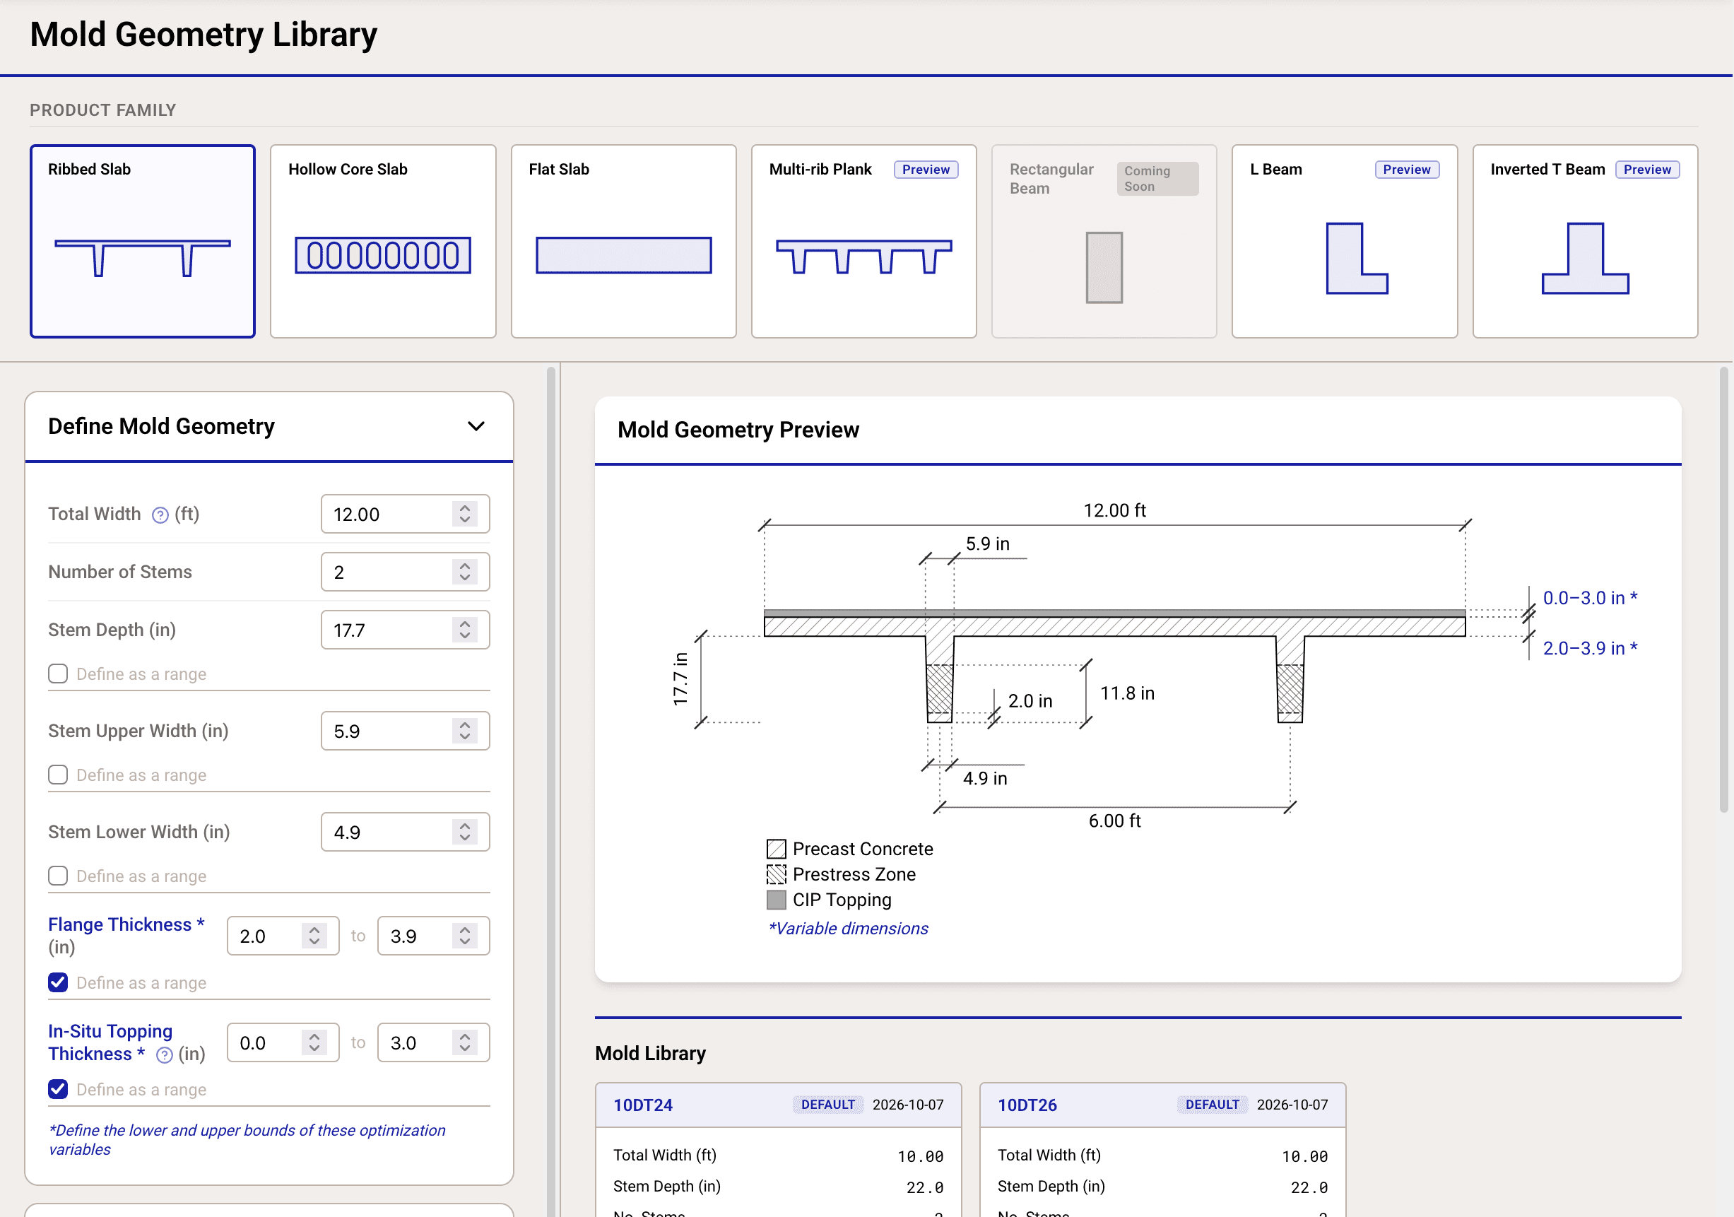
Task: Pick the Flat Slab shape icon
Action: [x=624, y=255]
